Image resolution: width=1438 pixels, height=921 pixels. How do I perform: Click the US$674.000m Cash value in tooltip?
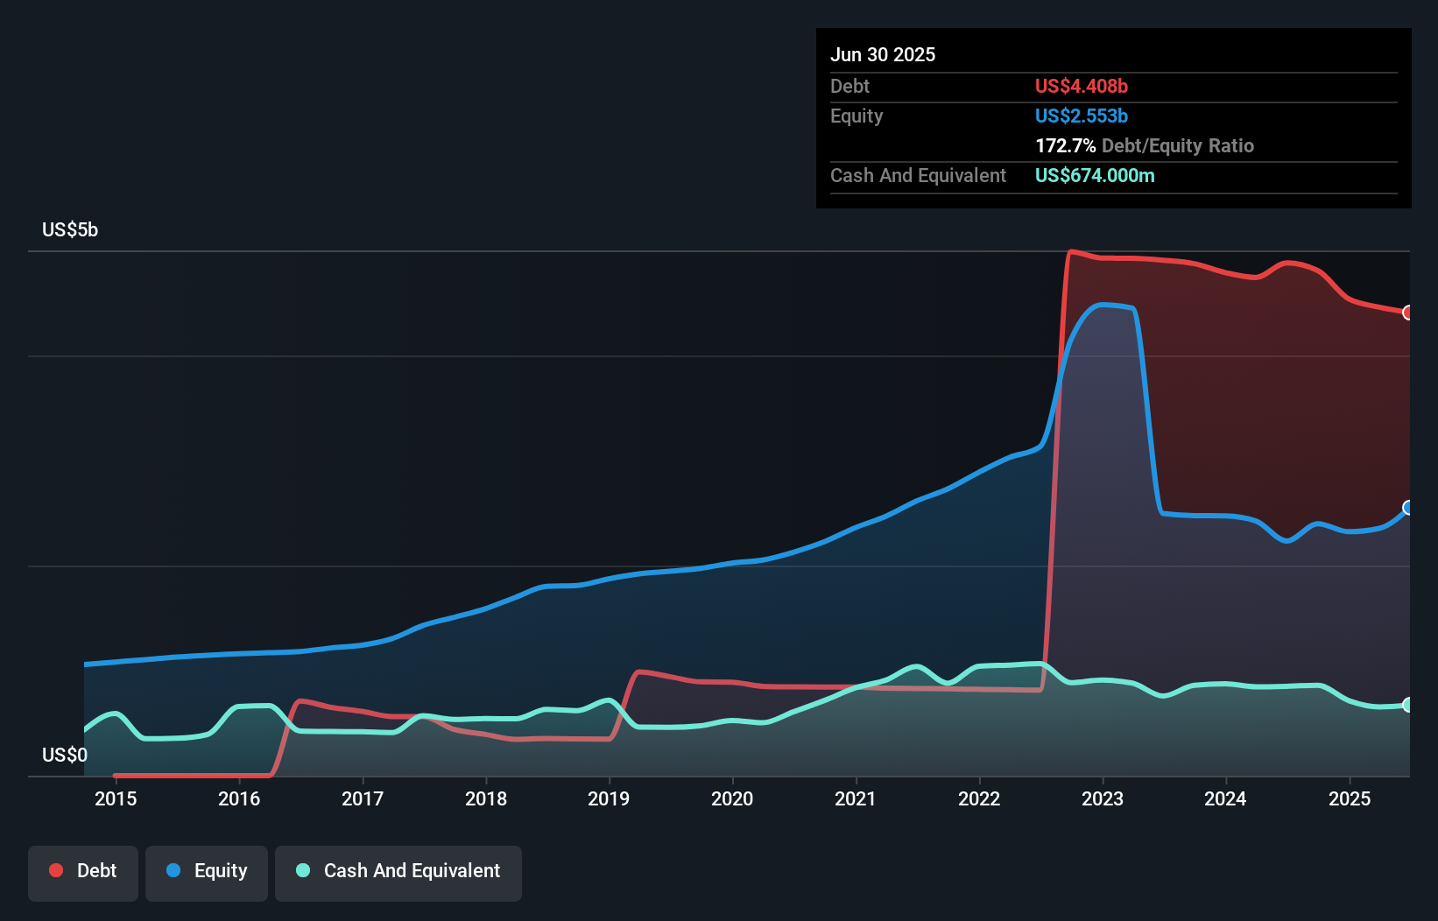1095,175
